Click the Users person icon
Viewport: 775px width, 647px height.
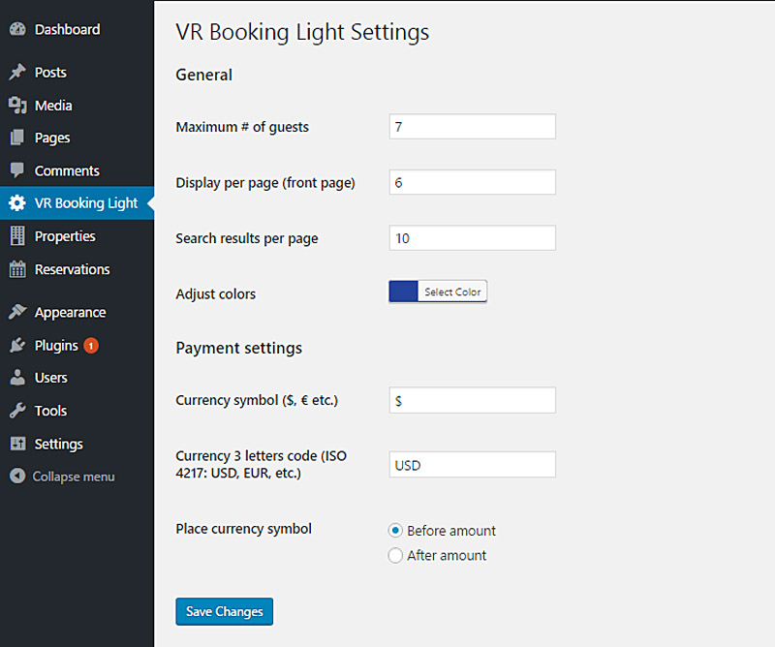point(17,378)
